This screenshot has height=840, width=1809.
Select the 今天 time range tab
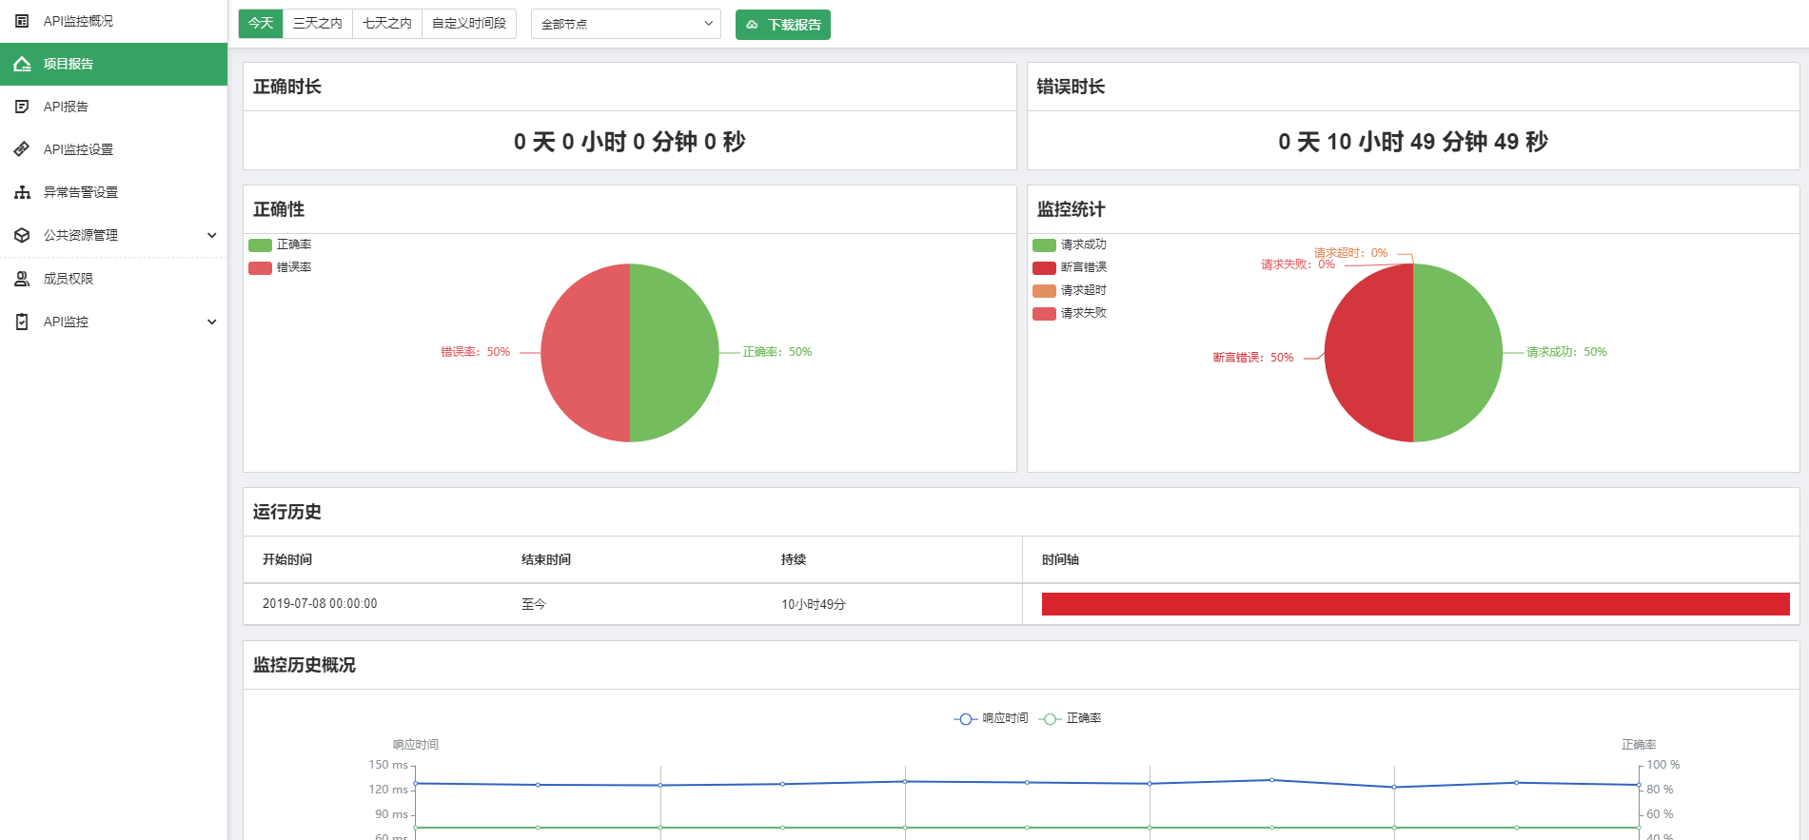tap(261, 23)
